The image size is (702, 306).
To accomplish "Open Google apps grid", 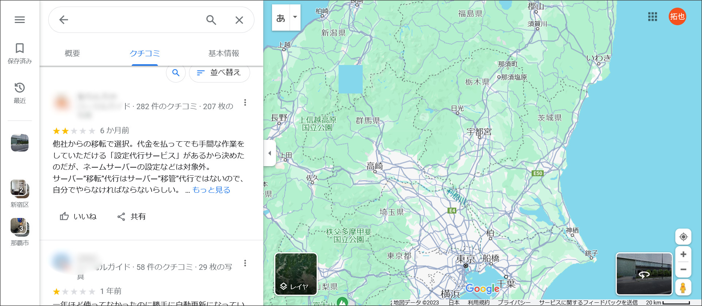I will (x=653, y=17).
